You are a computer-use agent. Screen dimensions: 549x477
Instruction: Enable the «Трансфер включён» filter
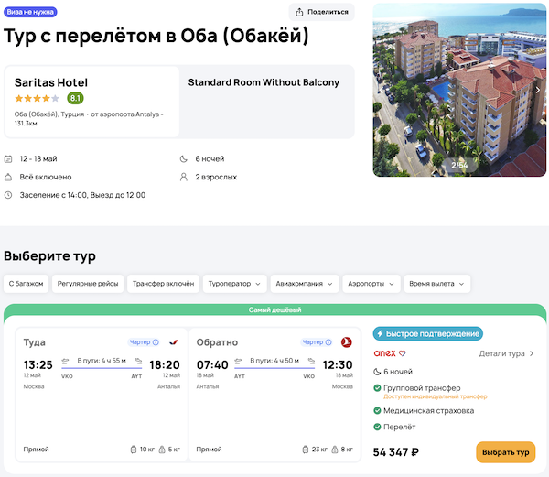click(x=163, y=284)
